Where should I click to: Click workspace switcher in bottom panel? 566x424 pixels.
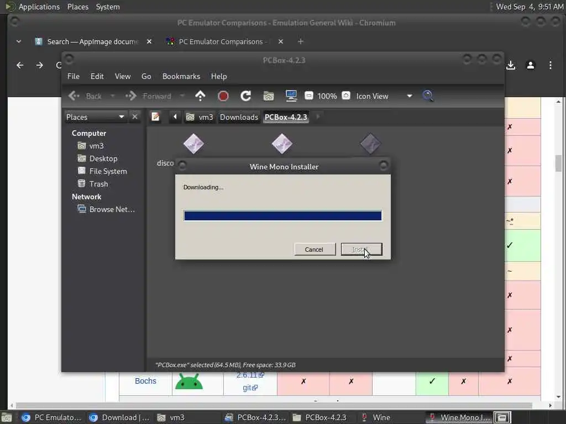click(502, 417)
